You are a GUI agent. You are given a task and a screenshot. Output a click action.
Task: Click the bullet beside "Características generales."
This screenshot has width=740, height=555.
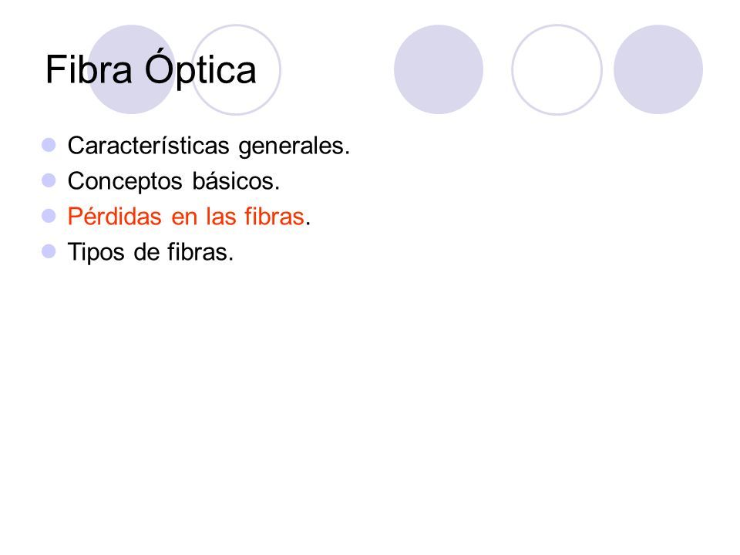[49, 145]
